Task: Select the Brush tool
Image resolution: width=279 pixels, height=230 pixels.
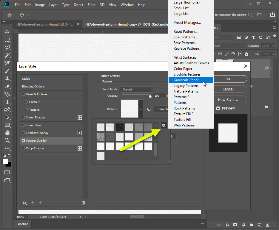Action: coord(7,71)
